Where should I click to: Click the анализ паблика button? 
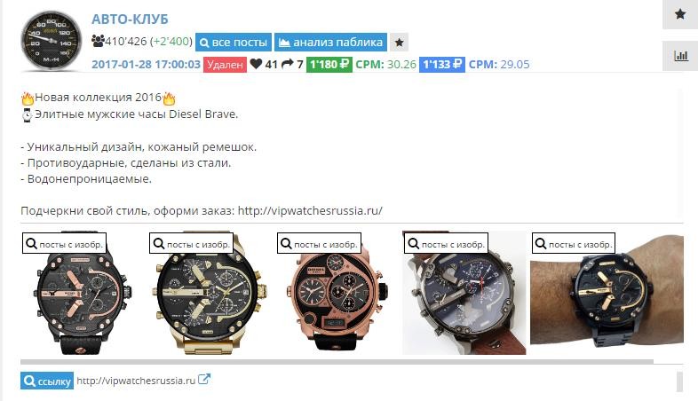[330, 43]
